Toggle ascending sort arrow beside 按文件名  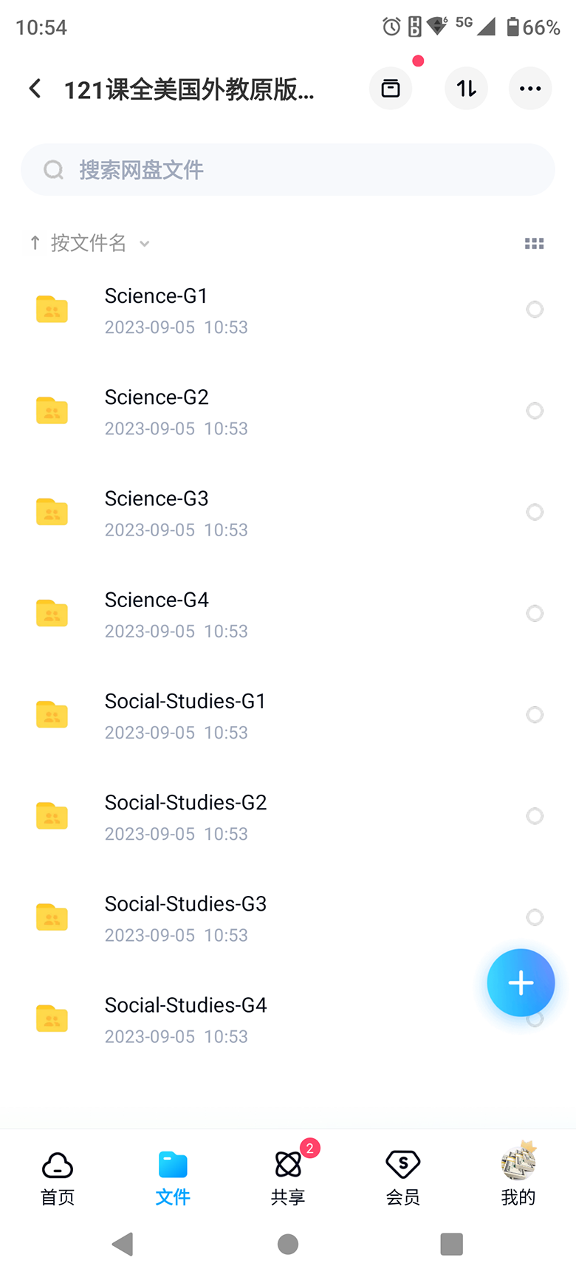pyautogui.click(x=35, y=243)
